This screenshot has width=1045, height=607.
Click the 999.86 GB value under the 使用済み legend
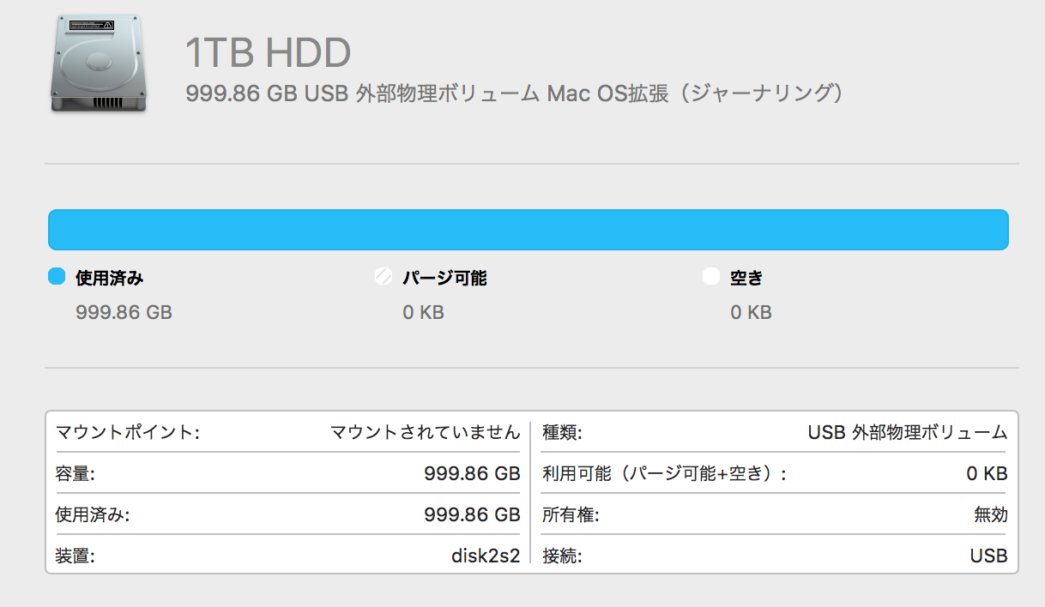pyautogui.click(x=124, y=312)
